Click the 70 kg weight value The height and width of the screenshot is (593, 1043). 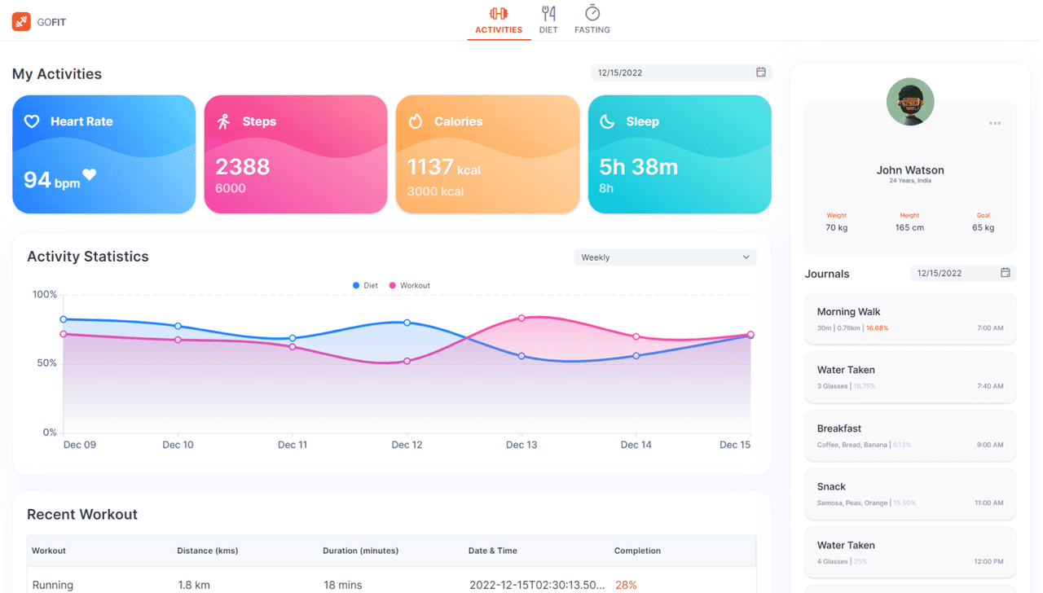(837, 228)
